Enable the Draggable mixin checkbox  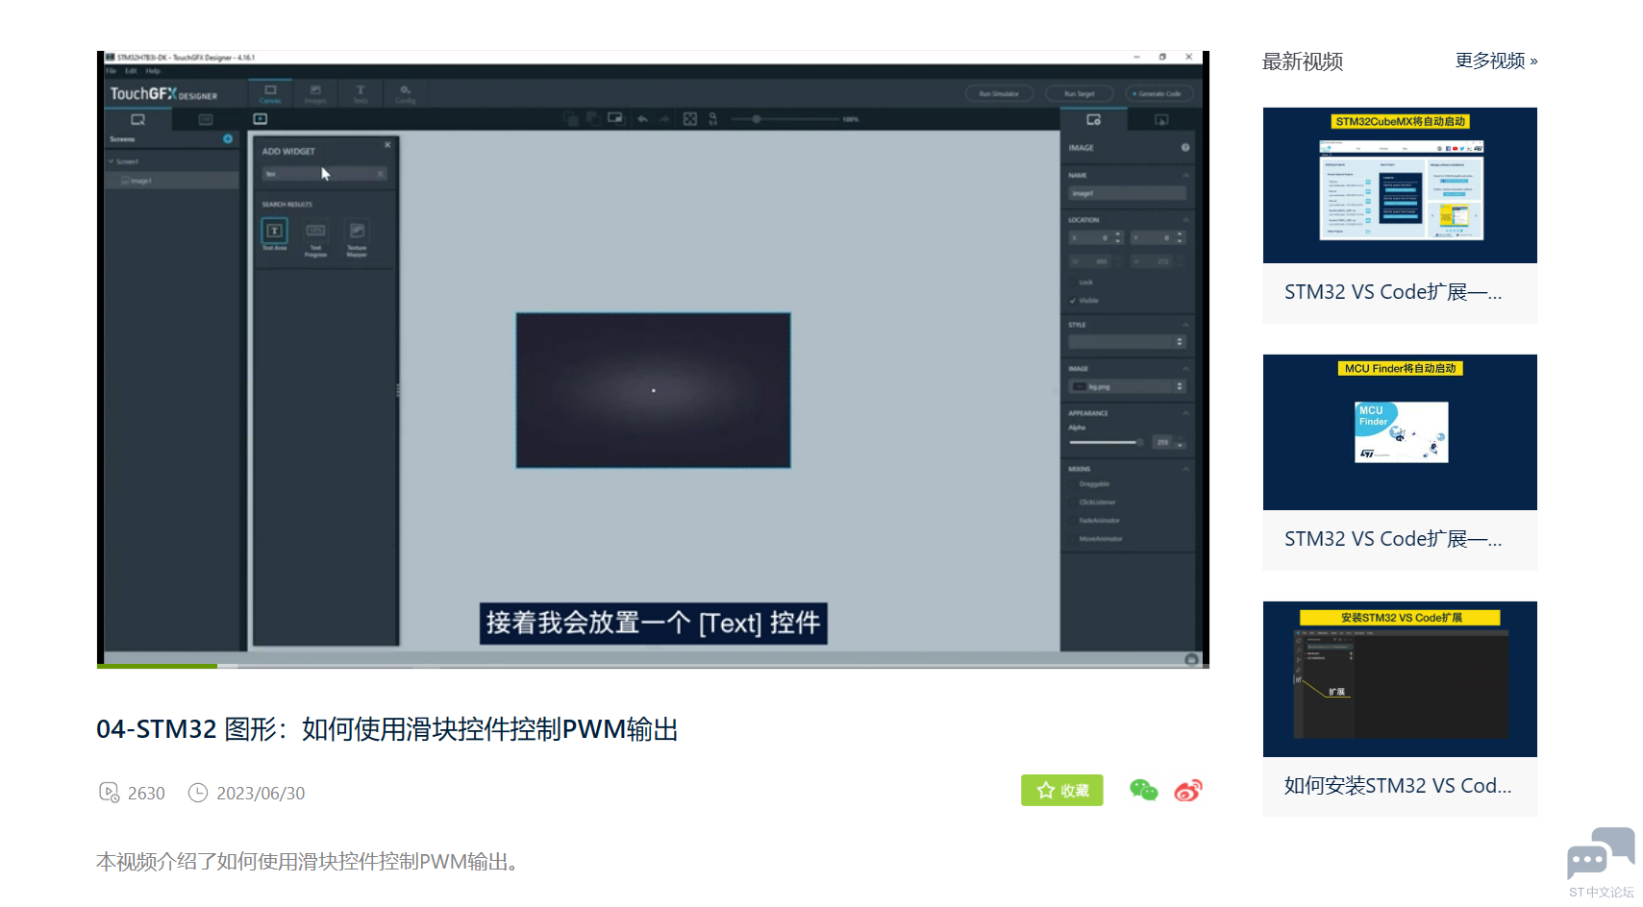(x=1073, y=484)
